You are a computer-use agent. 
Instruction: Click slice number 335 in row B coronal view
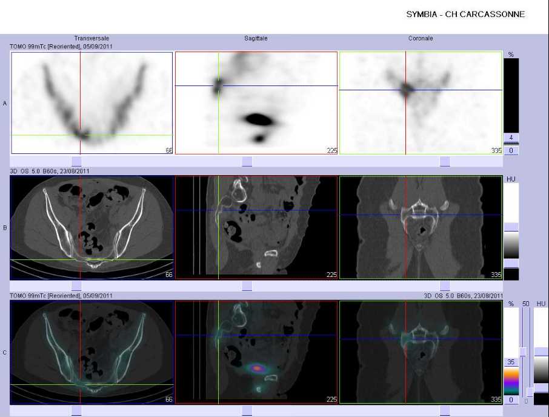[x=496, y=275]
